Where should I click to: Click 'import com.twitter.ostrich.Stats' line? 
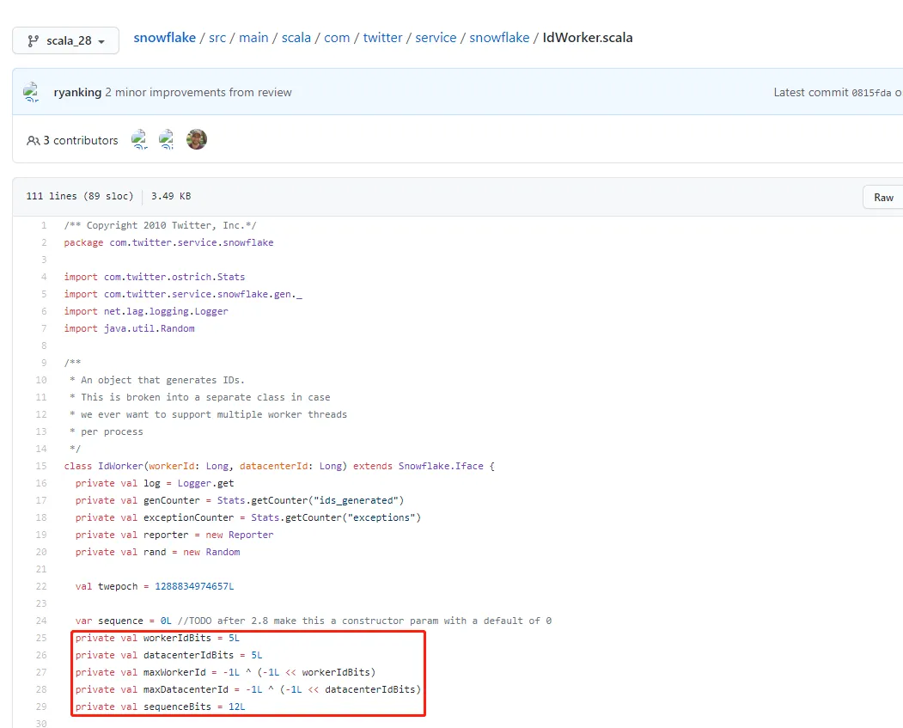coord(155,277)
